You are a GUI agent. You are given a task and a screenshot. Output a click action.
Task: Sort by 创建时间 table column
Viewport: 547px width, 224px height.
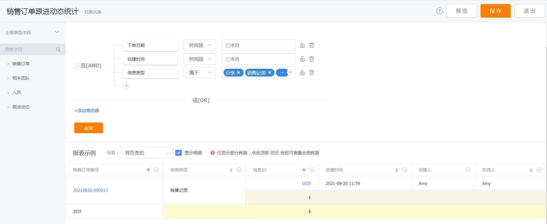(397, 170)
